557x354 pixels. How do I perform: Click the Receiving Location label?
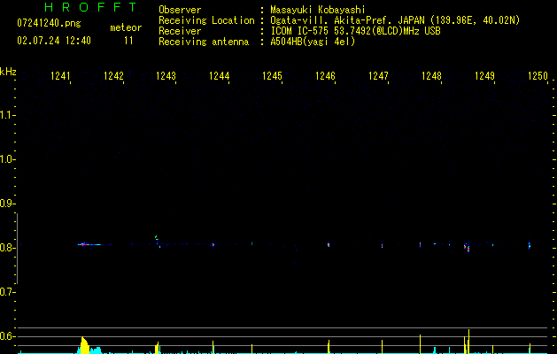tap(206, 20)
